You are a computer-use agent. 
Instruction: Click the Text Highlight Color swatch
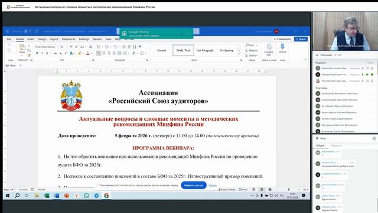[x=79, y=53]
